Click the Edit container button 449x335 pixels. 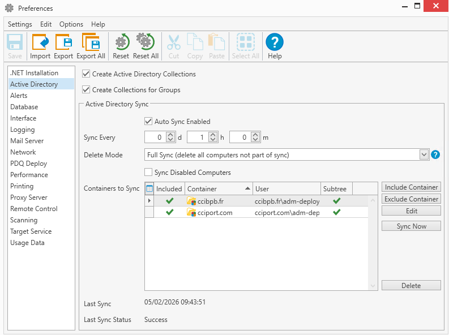tap(411, 211)
